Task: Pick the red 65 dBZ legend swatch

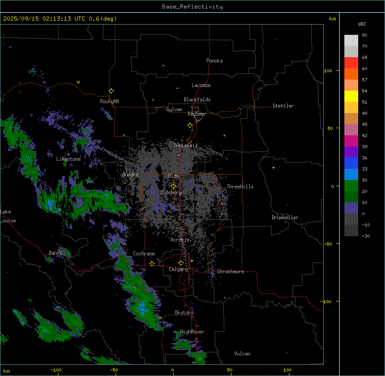Action: pos(351,63)
